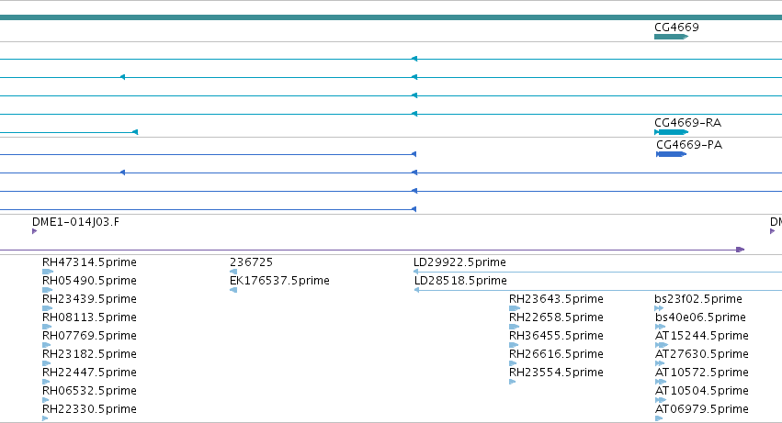
Task: Select the AT06979.5prime EST label
Action: click(x=702, y=409)
